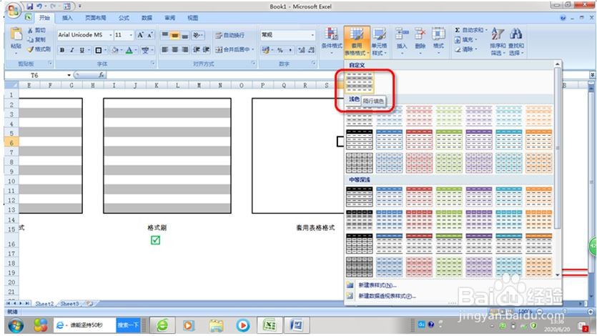This screenshot has width=597, height=336.
Task: Increase font size with large A icon
Action: (141, 35)
